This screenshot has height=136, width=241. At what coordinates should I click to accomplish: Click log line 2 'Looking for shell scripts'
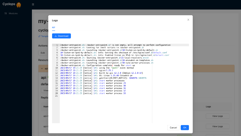coord(102,48)
